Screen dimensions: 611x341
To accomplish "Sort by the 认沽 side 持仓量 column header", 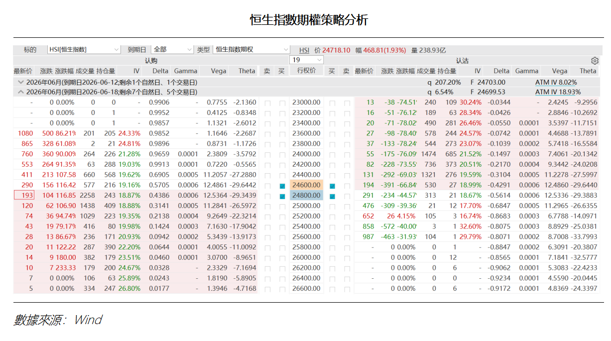I will [447, 71].
